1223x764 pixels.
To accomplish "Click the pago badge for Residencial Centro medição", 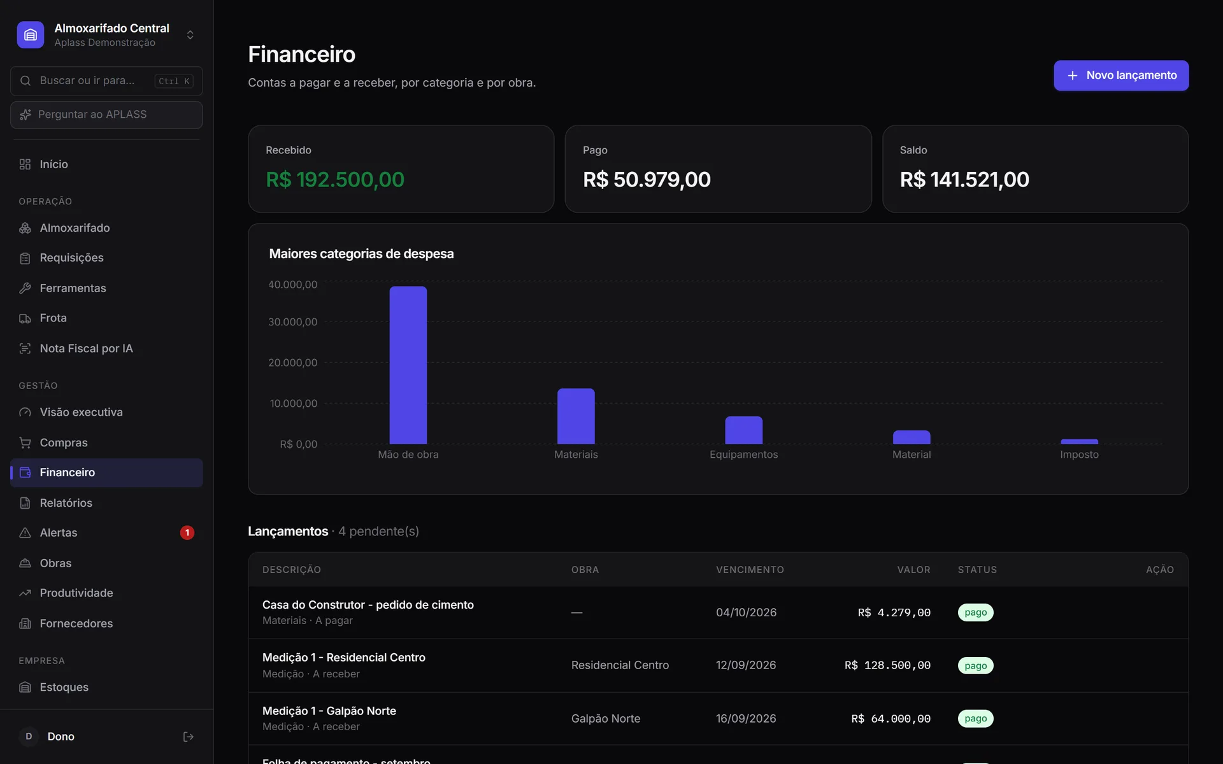I will (975, 665).
